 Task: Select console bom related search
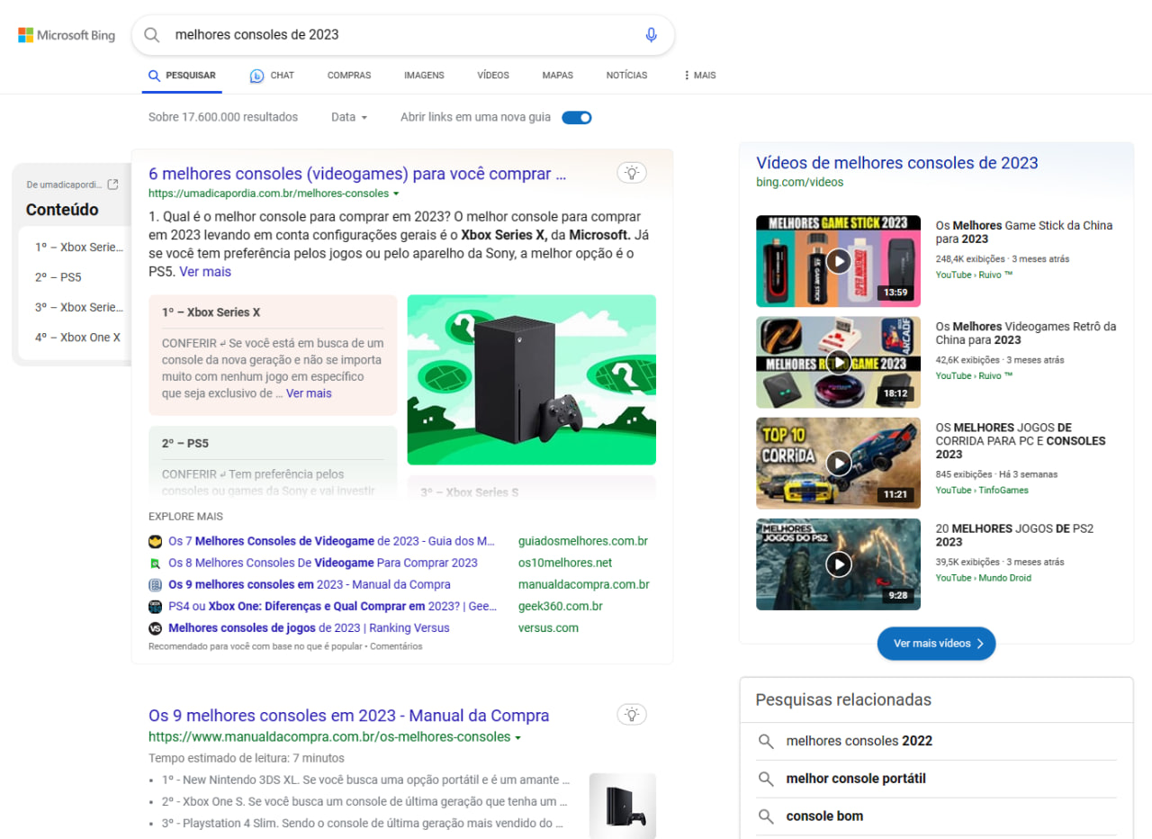pos(824,816)
